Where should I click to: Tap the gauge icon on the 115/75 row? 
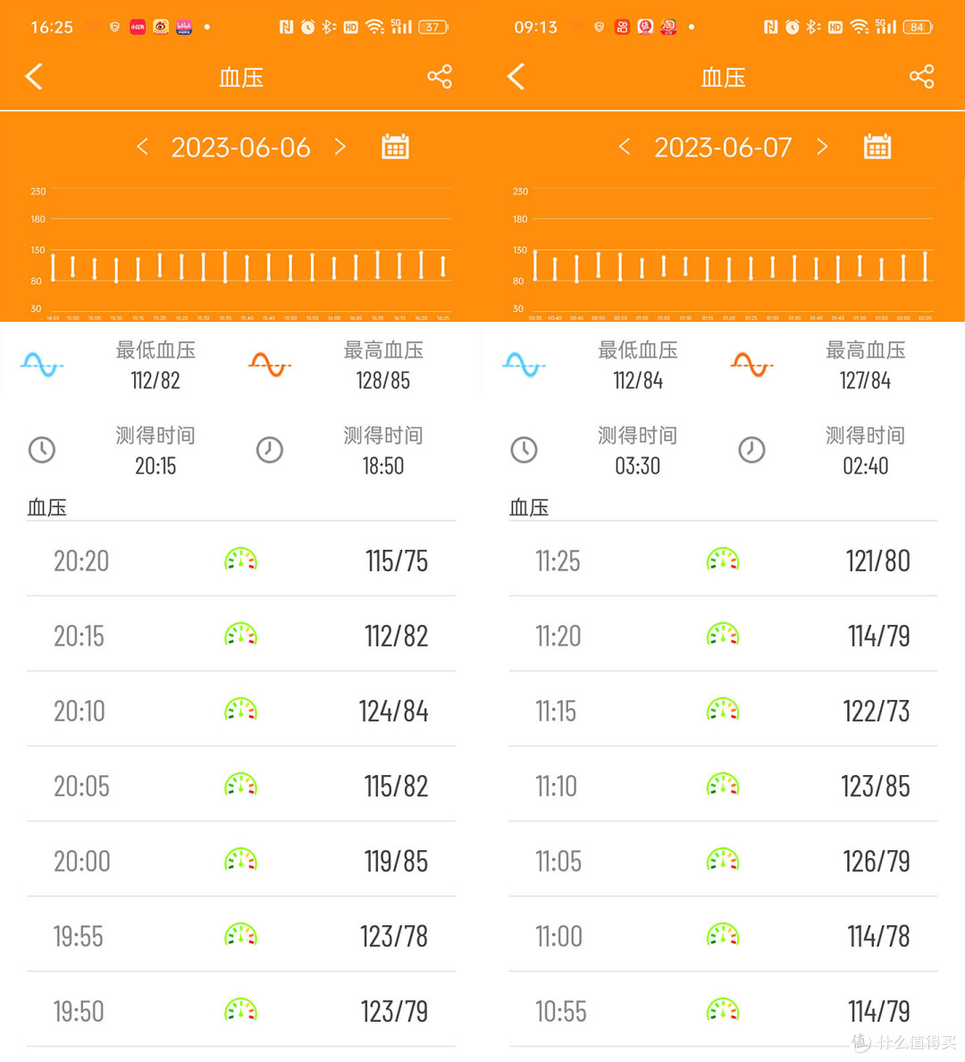239,560
